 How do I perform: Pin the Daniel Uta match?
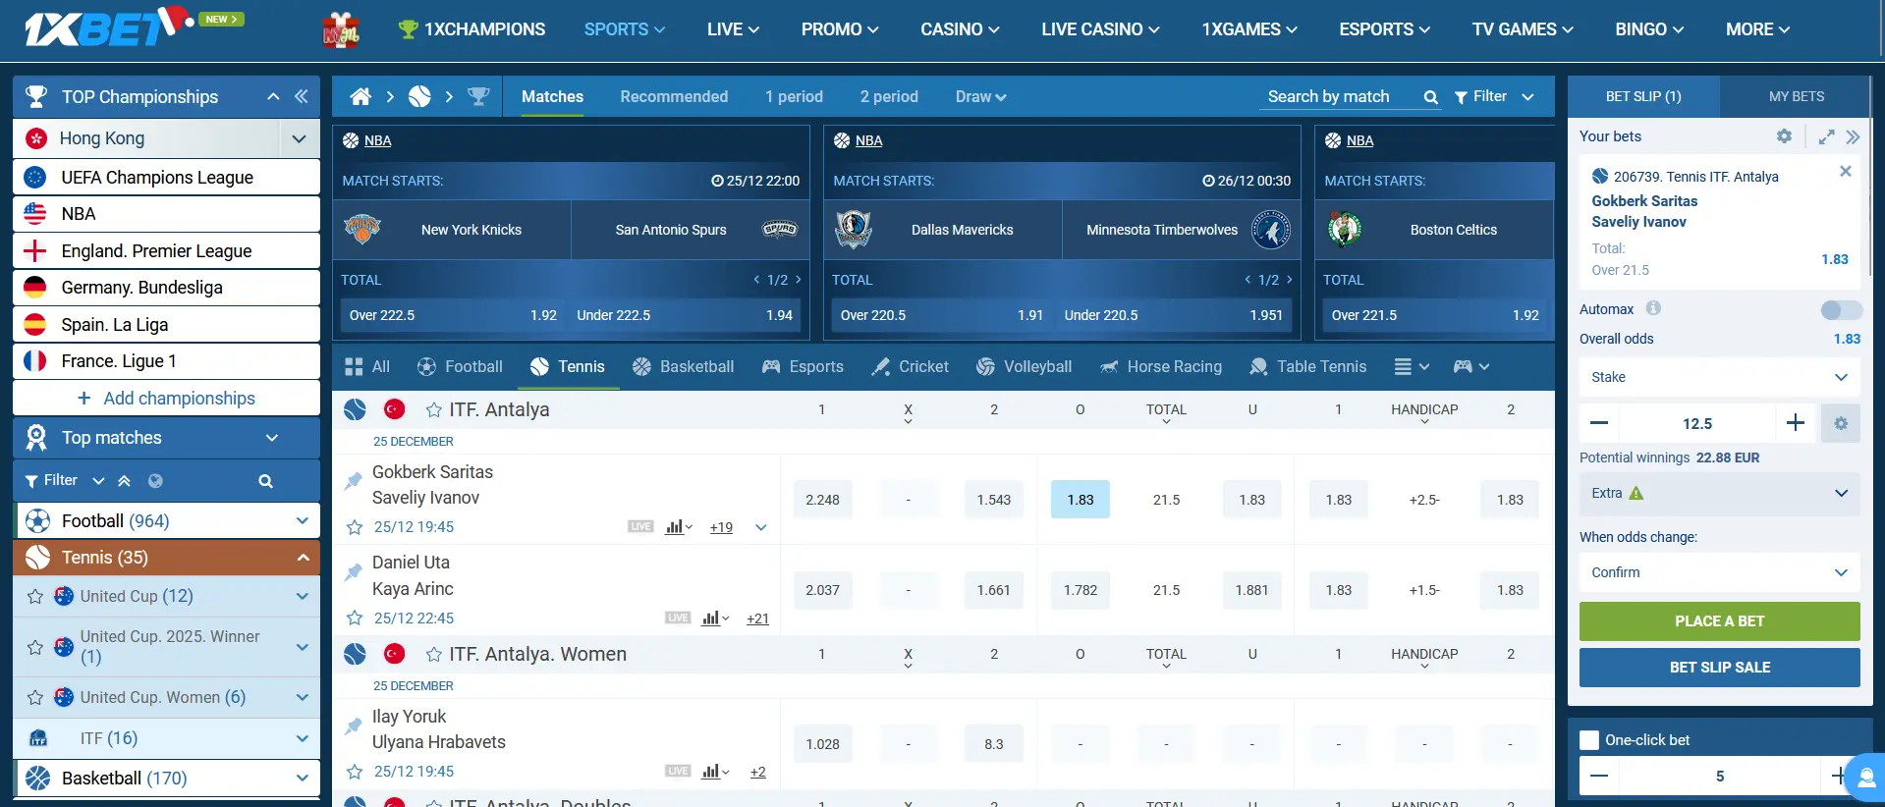pos(354,571)
